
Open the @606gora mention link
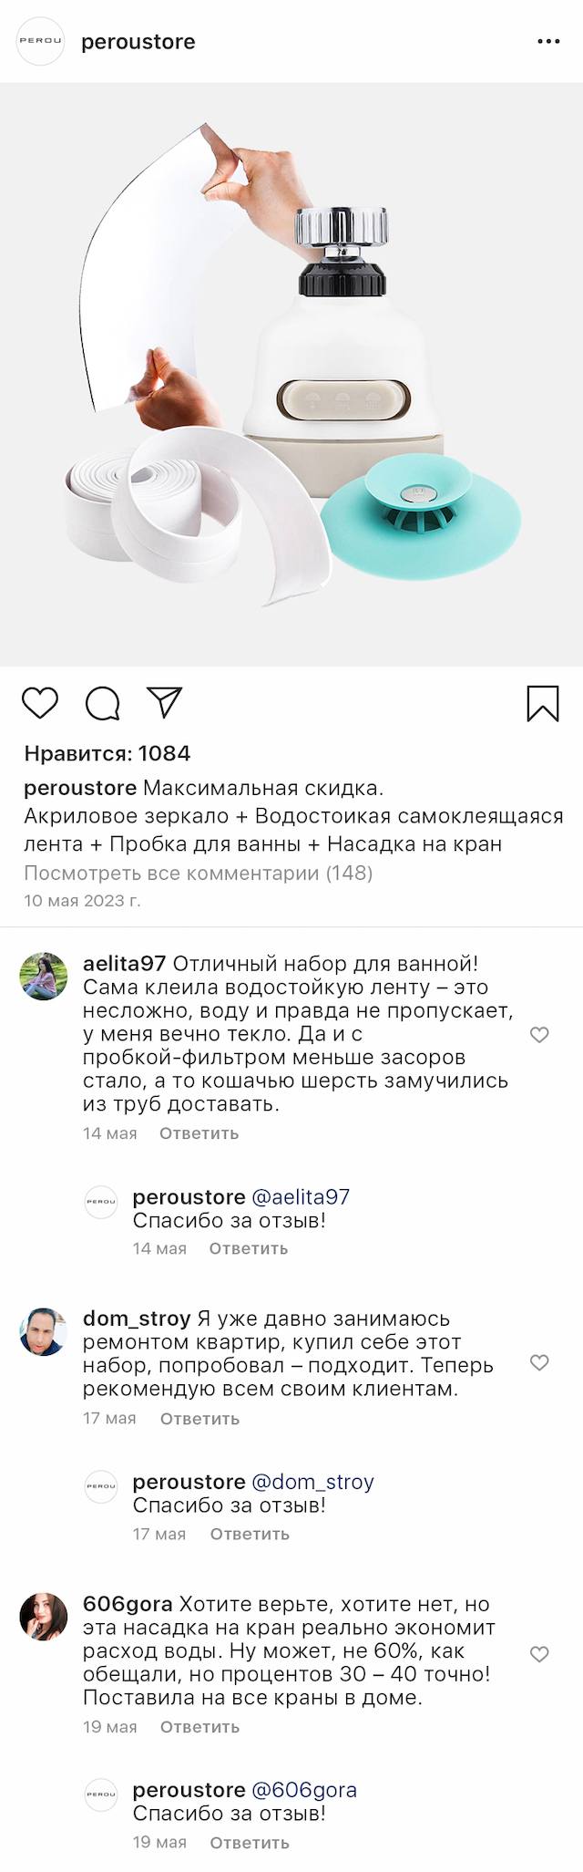coord(304,1790)
